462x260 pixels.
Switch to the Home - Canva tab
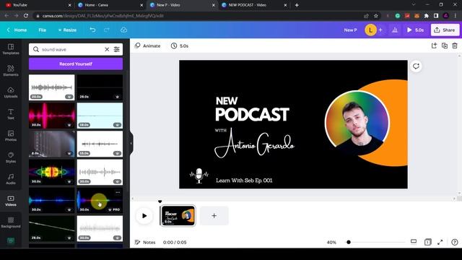tap(110, 5)
